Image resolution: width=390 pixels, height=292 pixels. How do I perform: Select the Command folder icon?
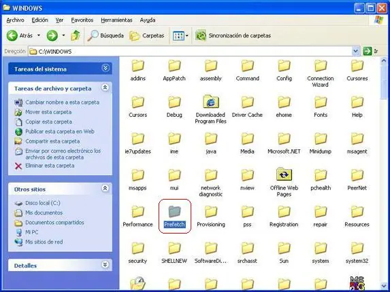248,66
